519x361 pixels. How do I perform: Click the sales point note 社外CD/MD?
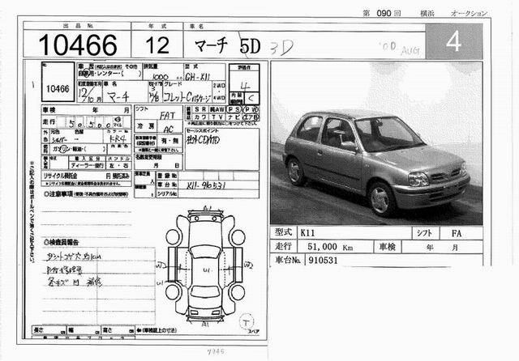[x=203, y=139]
